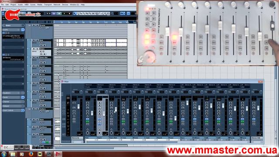Open Firefox from the taskbar

pos(31,154)
